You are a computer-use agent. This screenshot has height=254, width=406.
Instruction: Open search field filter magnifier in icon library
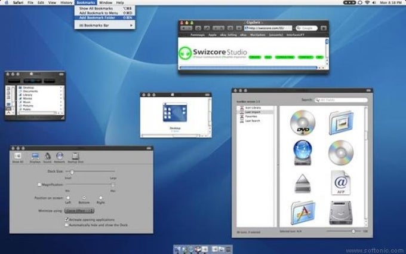(x=318, y=100)
